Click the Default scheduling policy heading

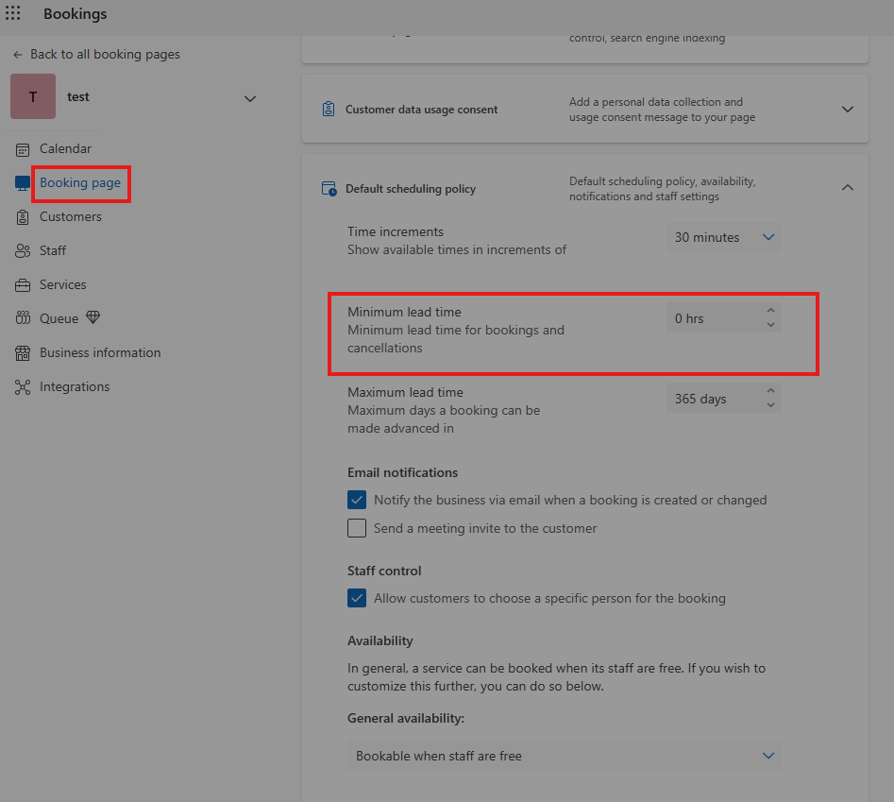[411, 189]
